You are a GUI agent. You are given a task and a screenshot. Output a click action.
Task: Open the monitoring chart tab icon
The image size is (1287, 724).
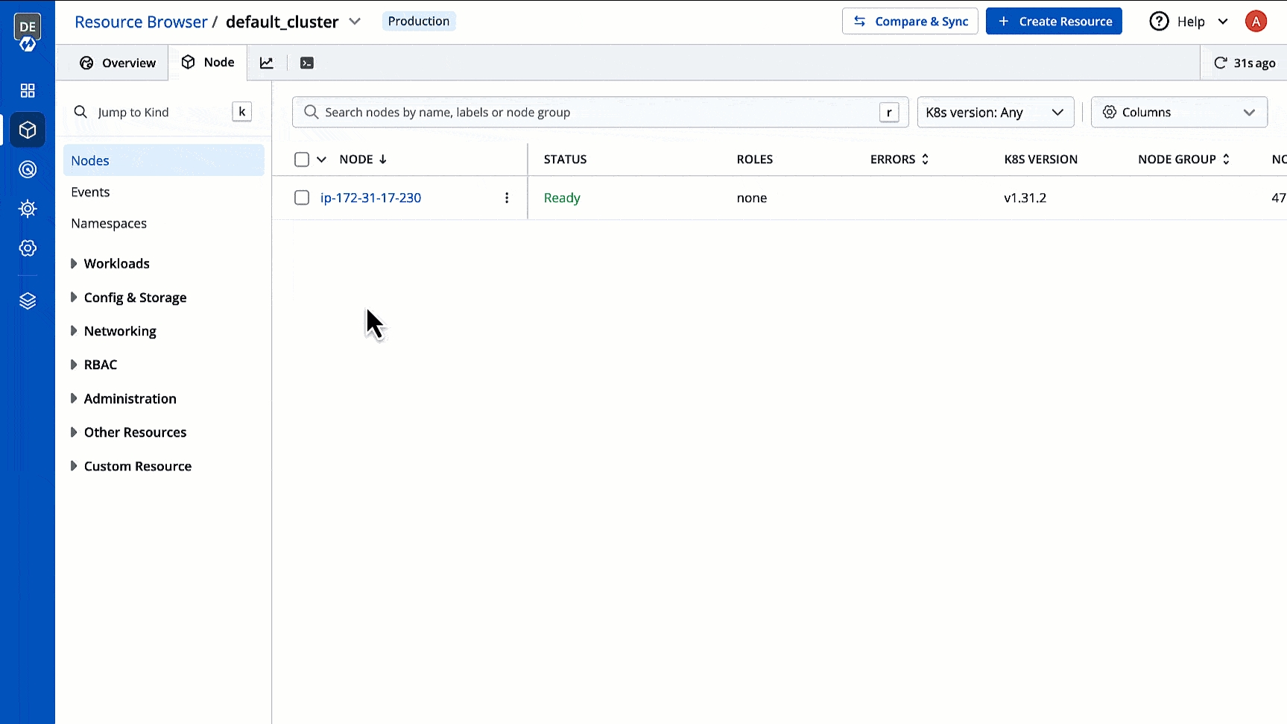click(x=267, y=63)
